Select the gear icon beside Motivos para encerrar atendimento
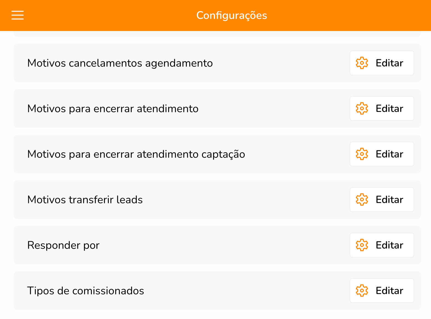 [362, 108]
